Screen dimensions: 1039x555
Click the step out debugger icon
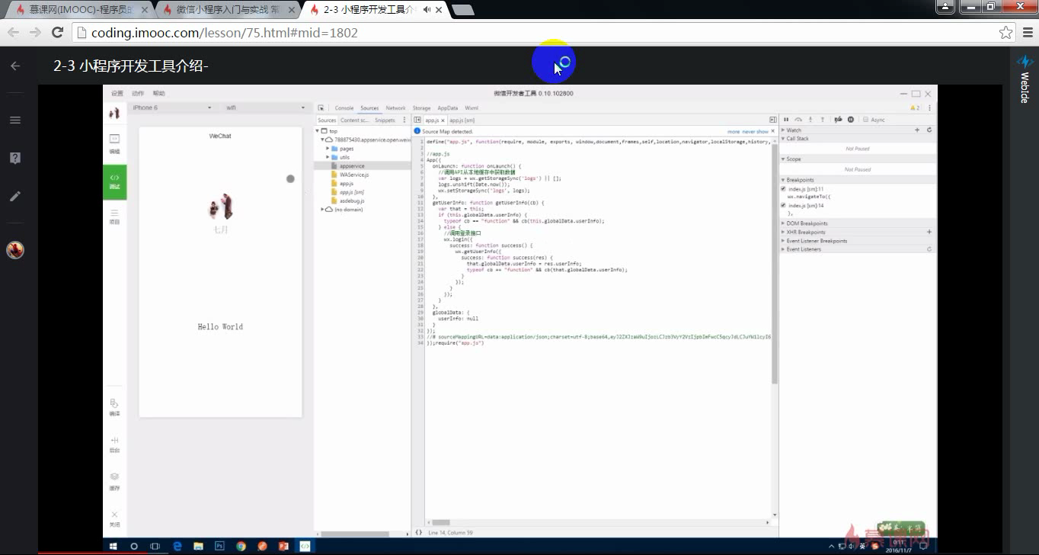(x=823, y=120)
